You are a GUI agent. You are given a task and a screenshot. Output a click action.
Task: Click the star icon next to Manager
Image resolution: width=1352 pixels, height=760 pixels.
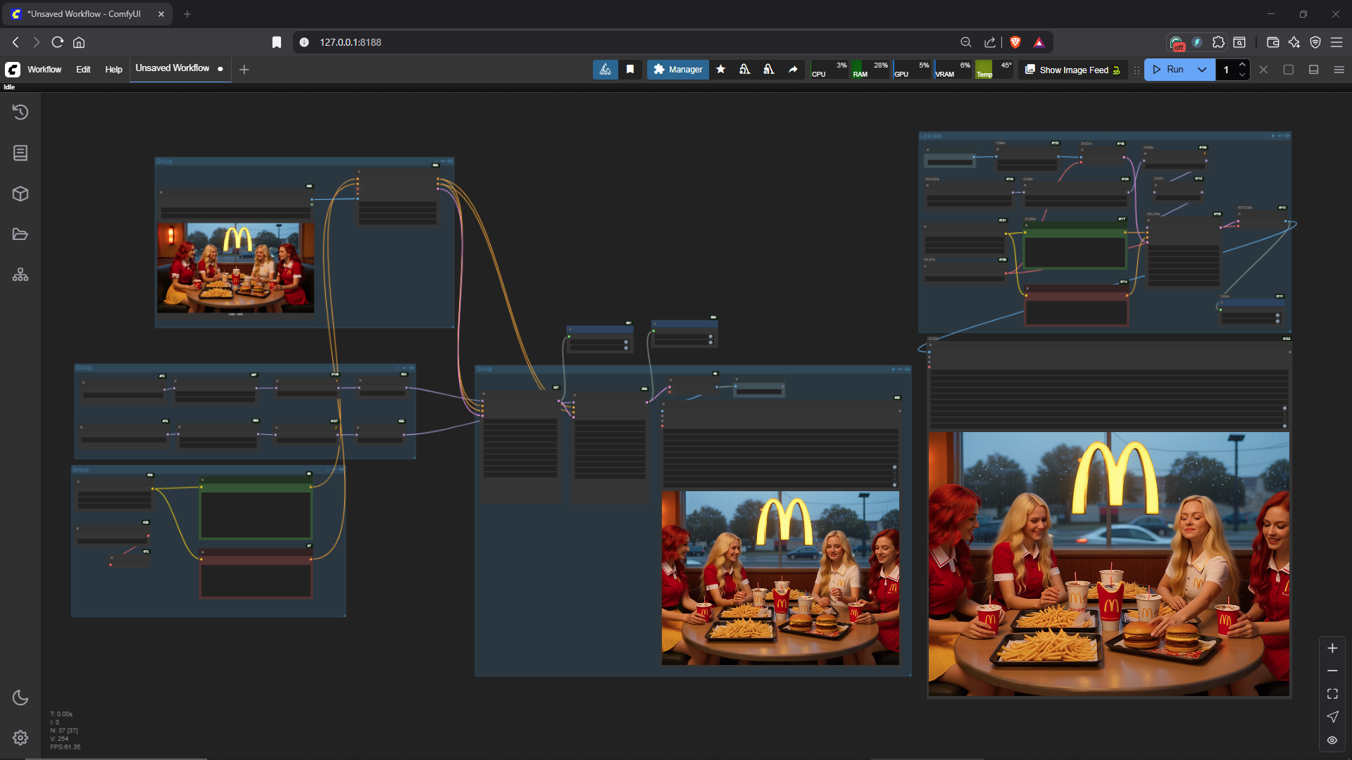click(721, 69)
